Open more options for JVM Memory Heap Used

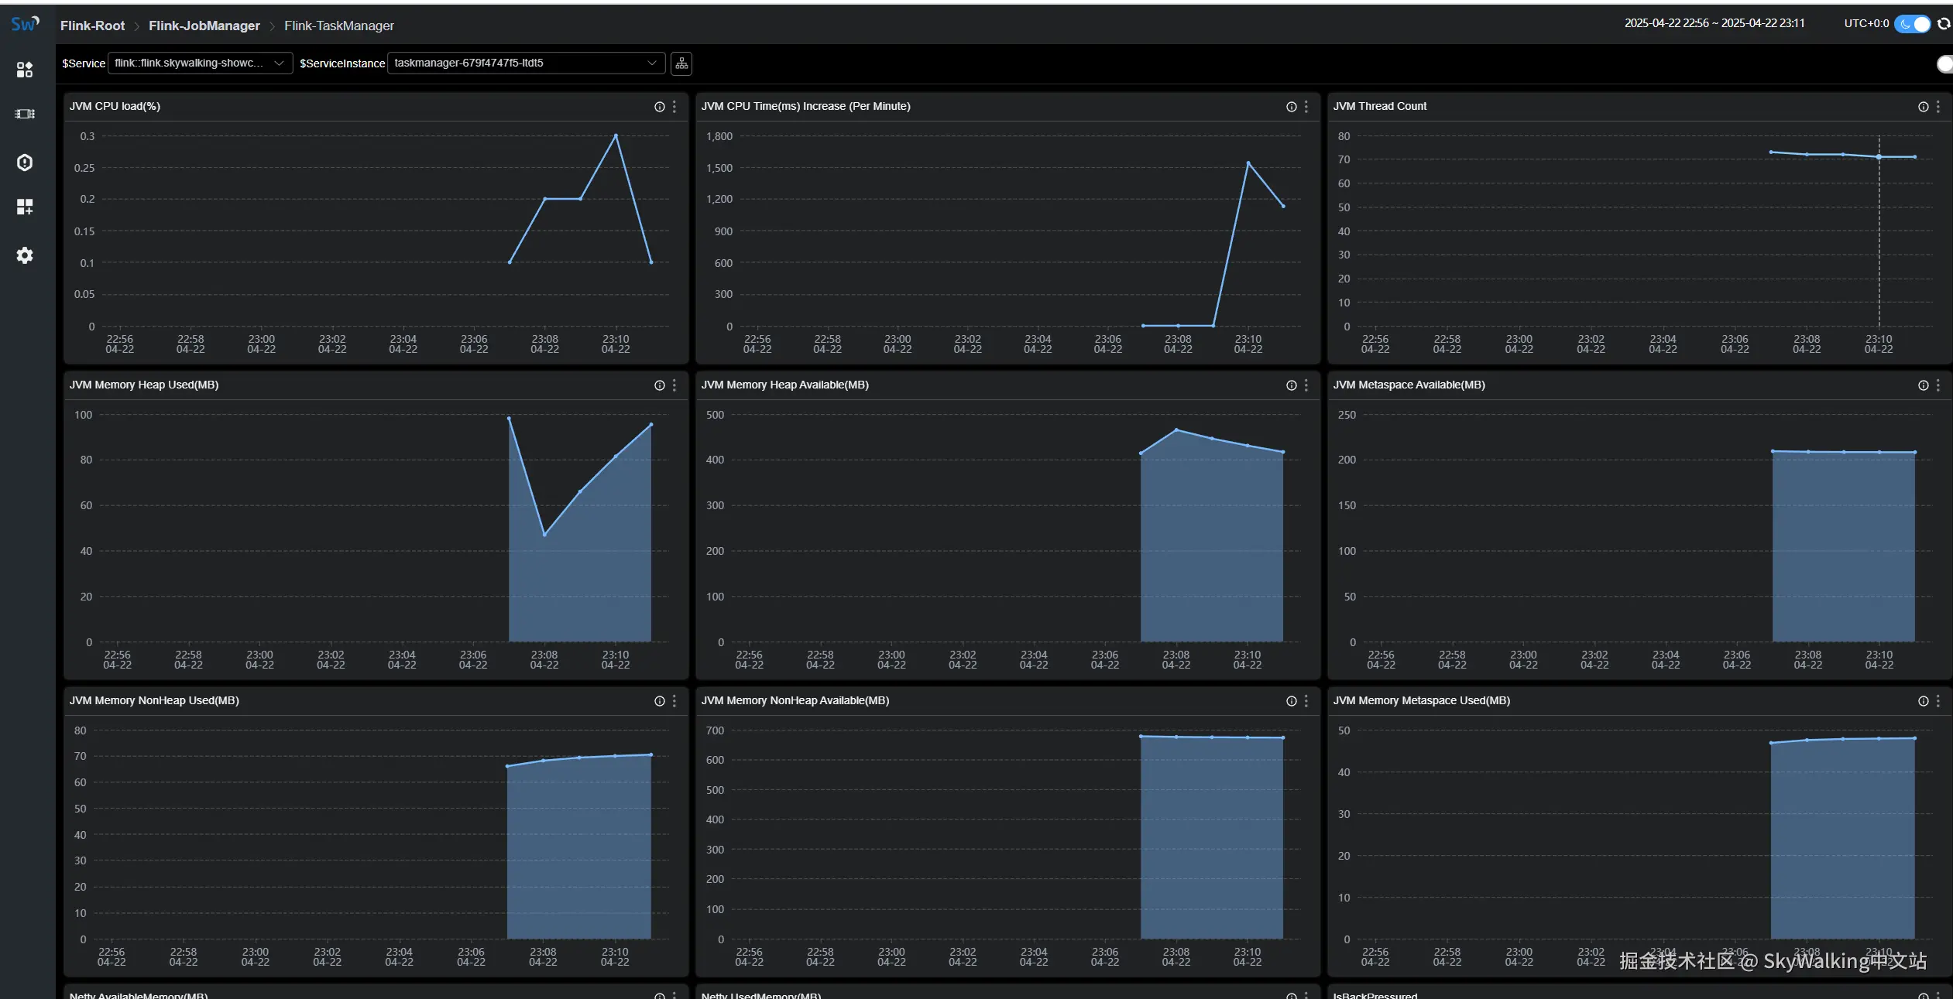point(674,385)
